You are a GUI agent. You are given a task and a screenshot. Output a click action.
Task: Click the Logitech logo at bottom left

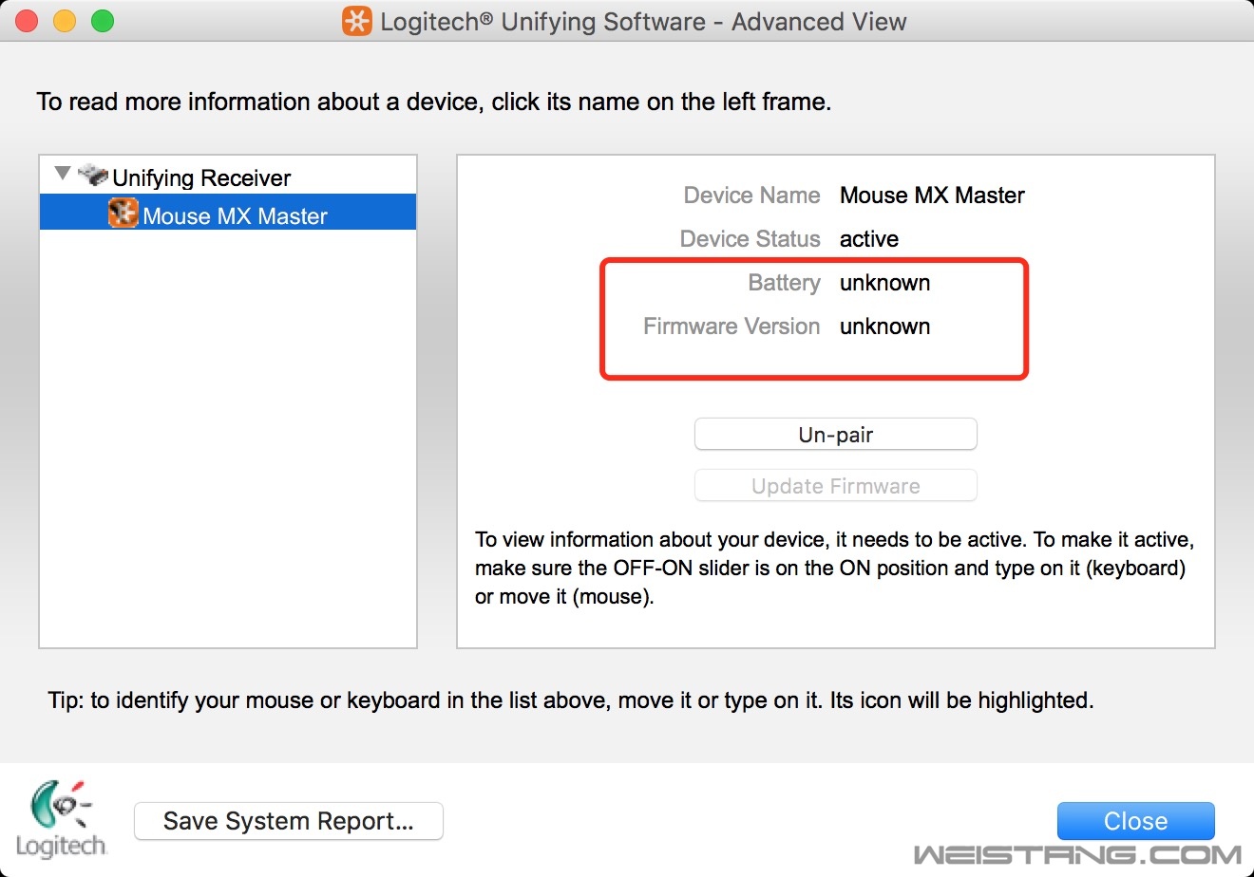61,818
